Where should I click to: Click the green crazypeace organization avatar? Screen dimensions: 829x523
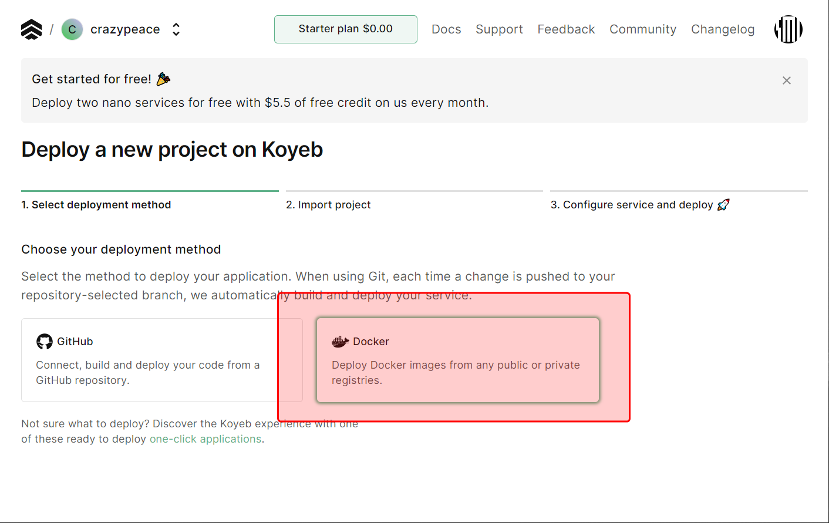[x=72, y=29]
